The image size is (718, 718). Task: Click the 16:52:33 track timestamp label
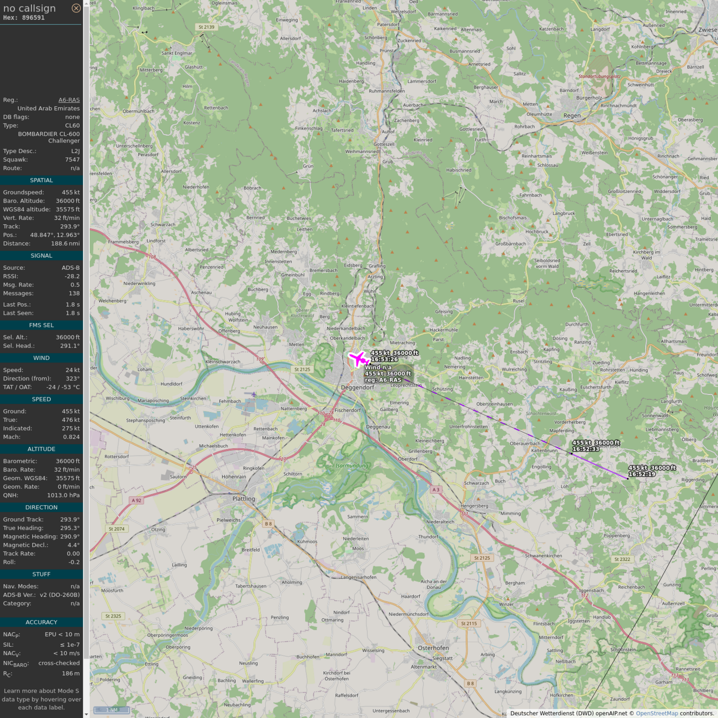586,449
